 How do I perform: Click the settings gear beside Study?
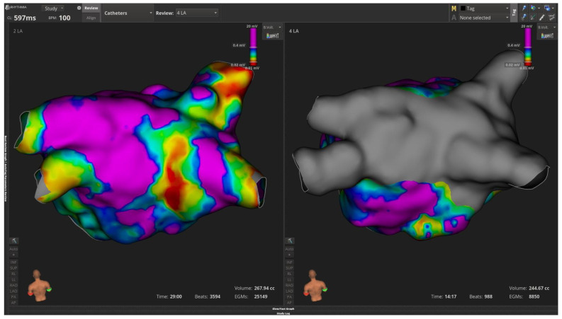coord(79,8)
